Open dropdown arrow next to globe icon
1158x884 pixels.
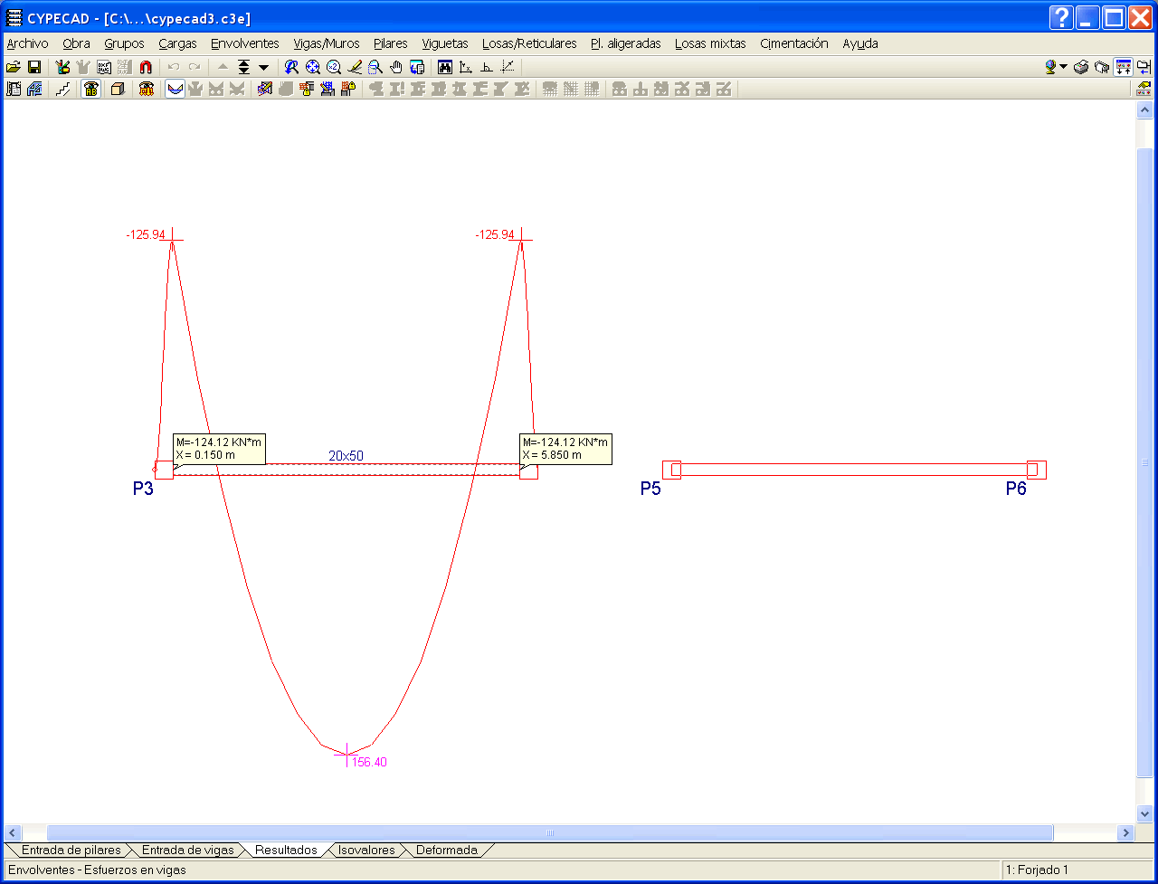[x=1064, y=67]
